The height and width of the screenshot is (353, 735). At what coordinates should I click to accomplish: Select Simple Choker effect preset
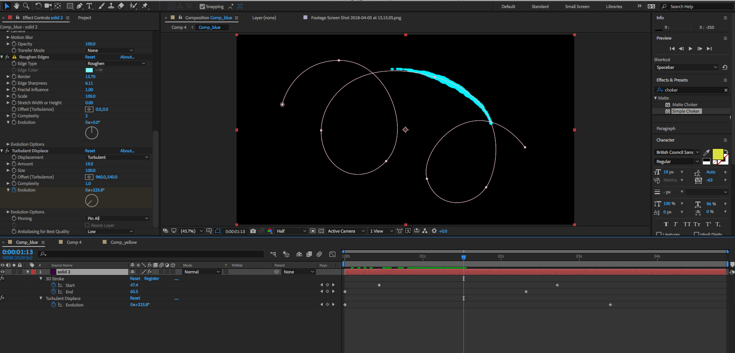(686, 111)
